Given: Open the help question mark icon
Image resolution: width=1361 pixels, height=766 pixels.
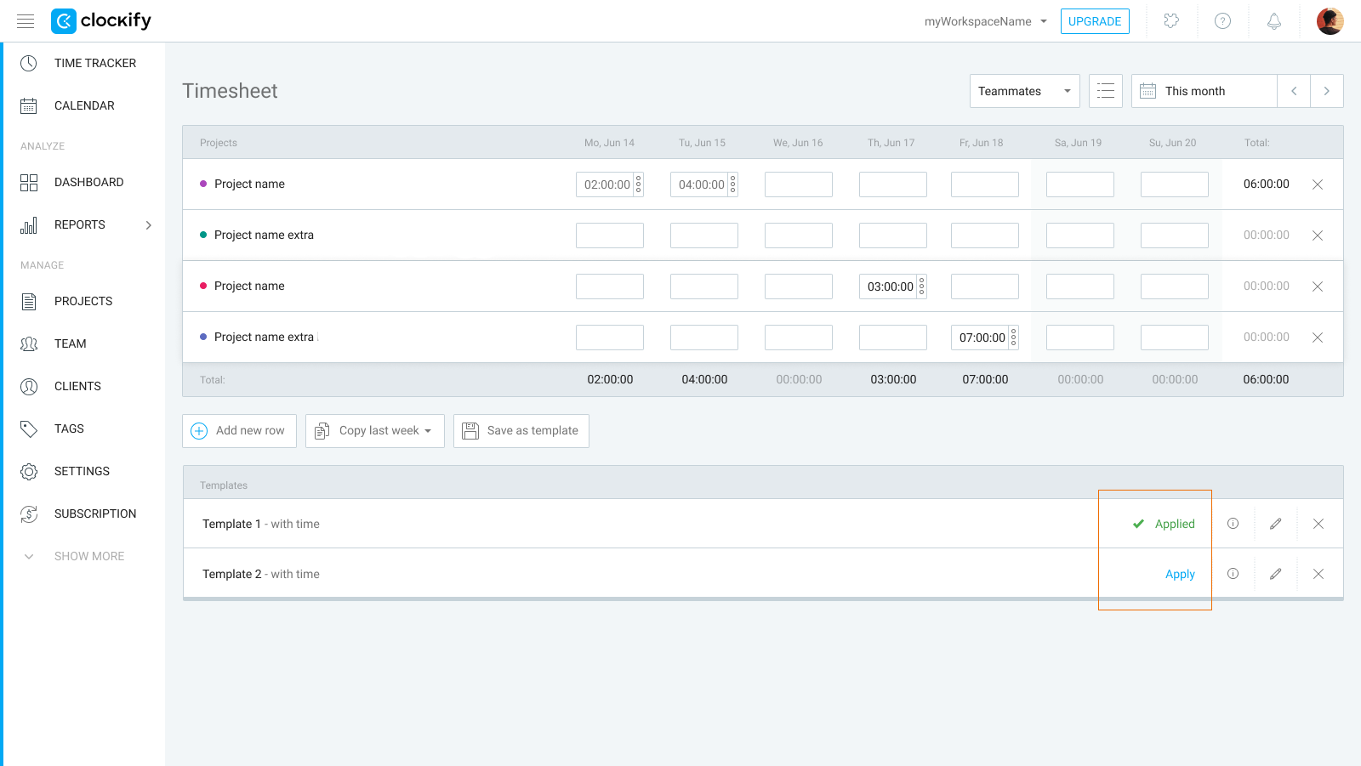Looking at the screenshot, I should pos(1222,21).
